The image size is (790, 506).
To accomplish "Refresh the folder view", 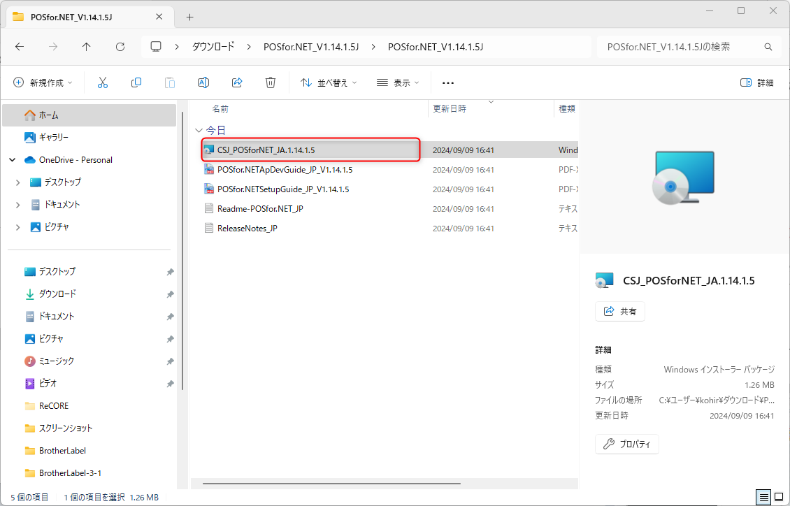I will [x=120, y=47].
